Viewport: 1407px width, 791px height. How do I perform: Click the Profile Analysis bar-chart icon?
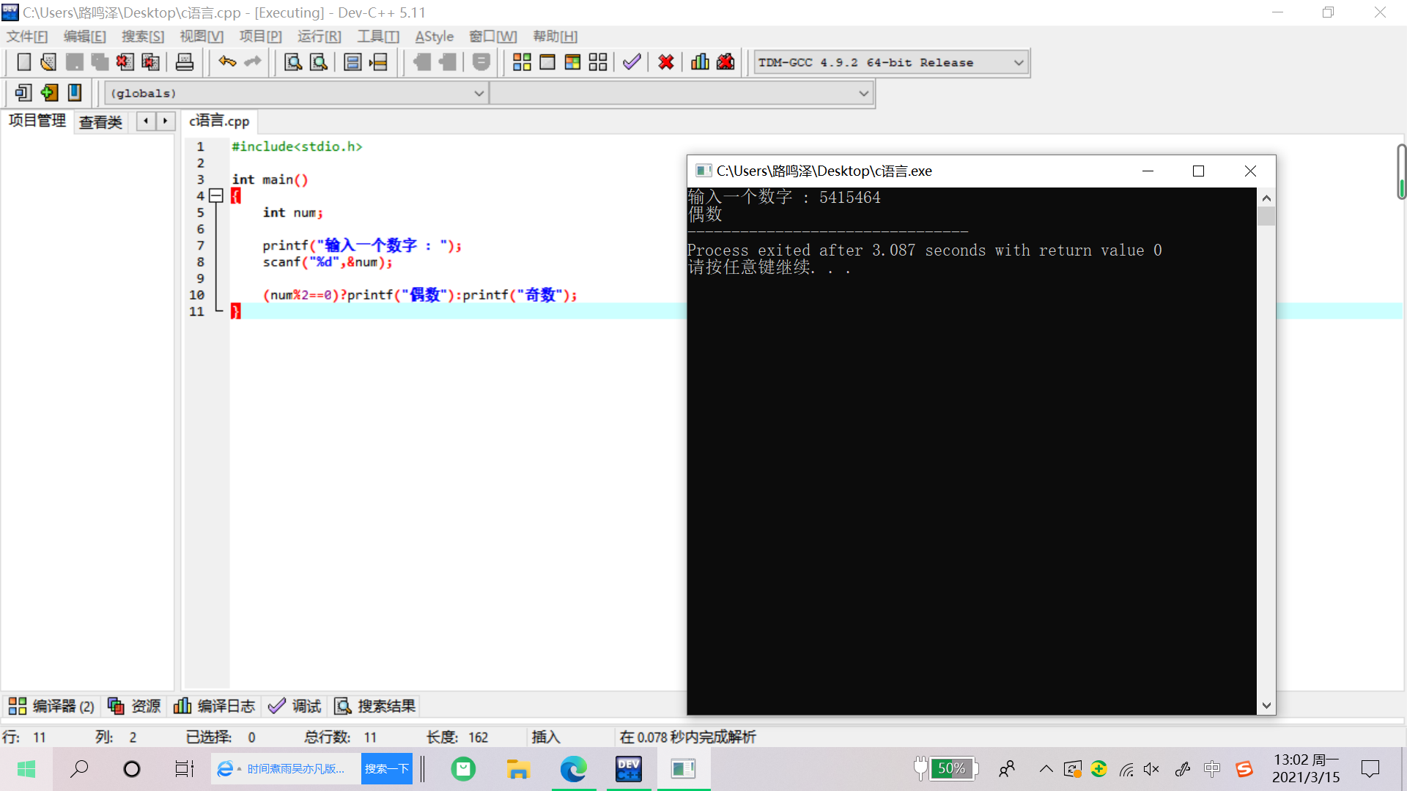(700, 62)
